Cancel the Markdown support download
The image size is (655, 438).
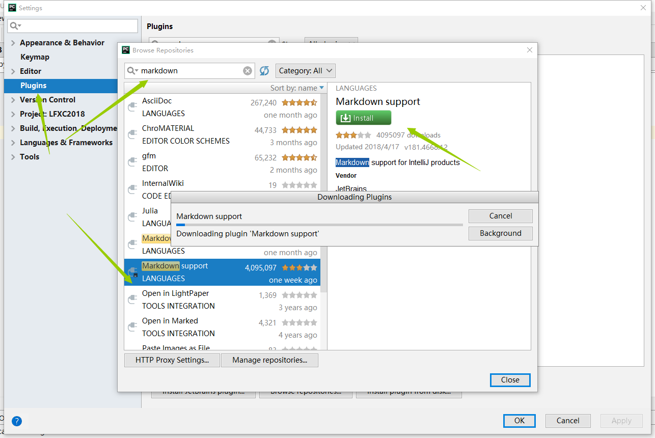click(501, 216)
